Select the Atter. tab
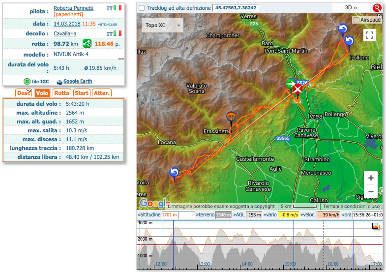 click(x=101, y=92)
